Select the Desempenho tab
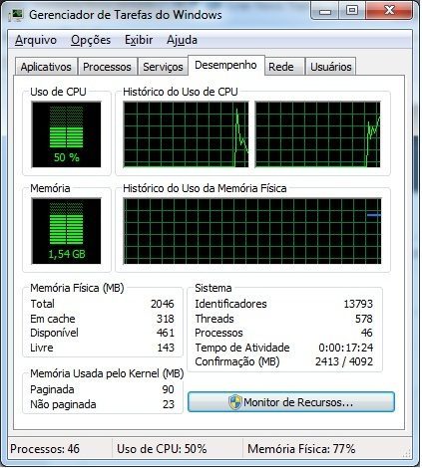The width and height of the screenshot is (422, 468). click(x=225, y=65)
